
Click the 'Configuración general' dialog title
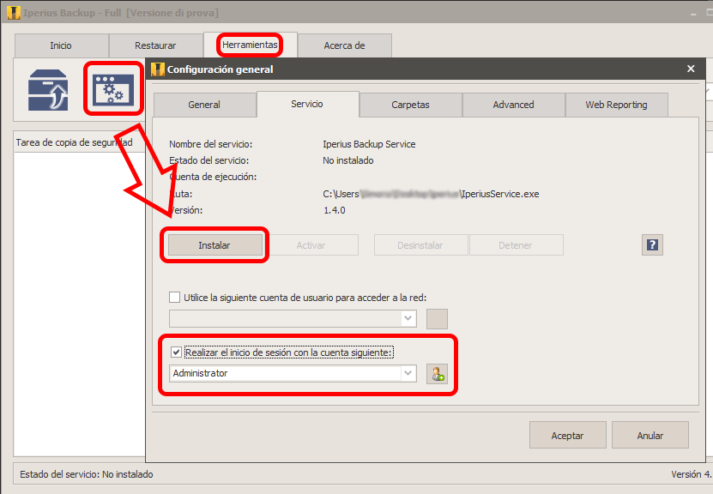(221, 69)
